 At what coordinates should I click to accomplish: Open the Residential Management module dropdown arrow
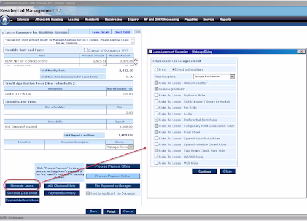(x=59, y=10)
